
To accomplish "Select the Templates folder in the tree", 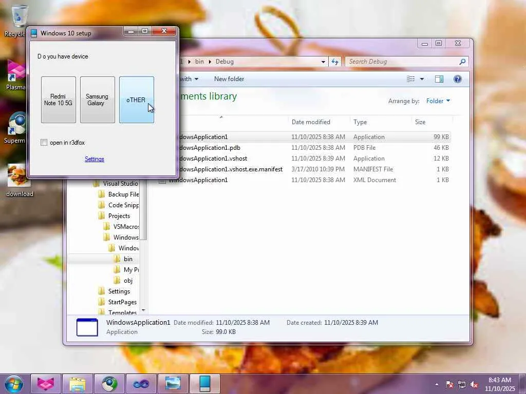I will [x=118, y=312].
